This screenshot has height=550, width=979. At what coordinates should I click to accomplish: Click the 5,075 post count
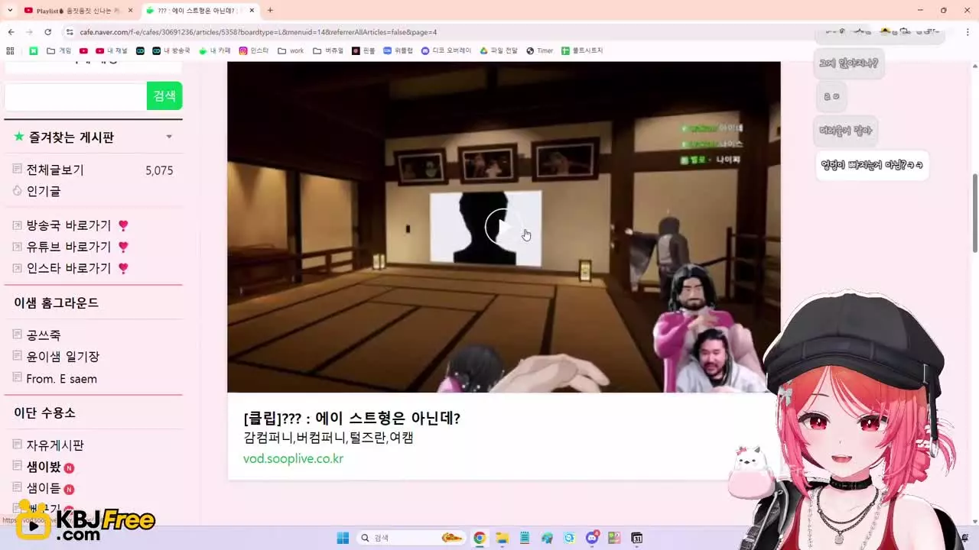pyautogui.click(x=159, y=170)
